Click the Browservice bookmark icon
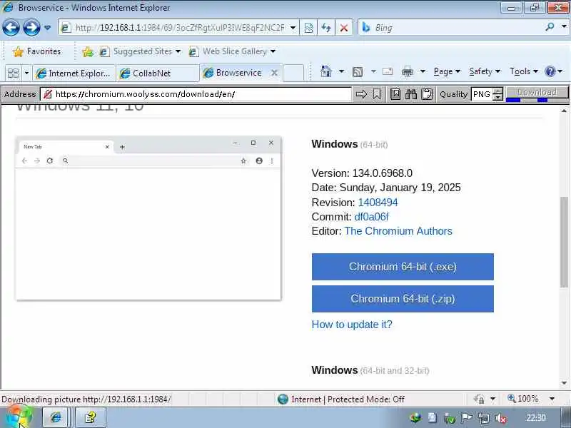 (x=377, y=94)
